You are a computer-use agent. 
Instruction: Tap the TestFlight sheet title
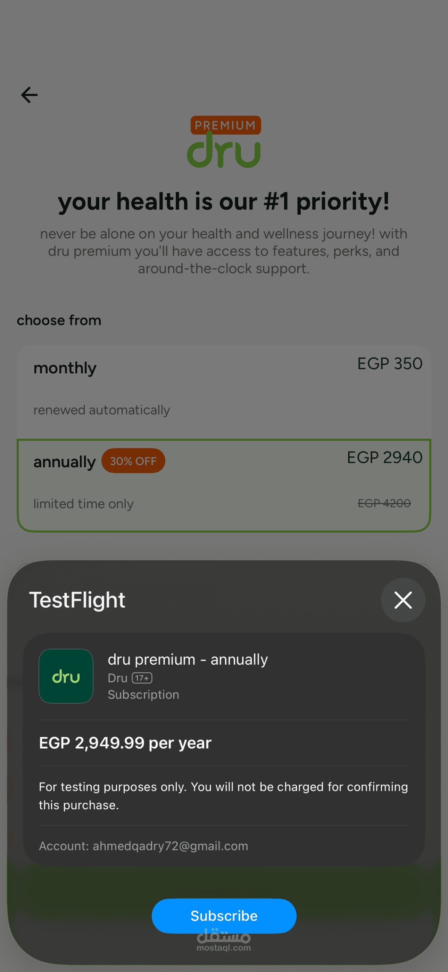coord(77,600)
